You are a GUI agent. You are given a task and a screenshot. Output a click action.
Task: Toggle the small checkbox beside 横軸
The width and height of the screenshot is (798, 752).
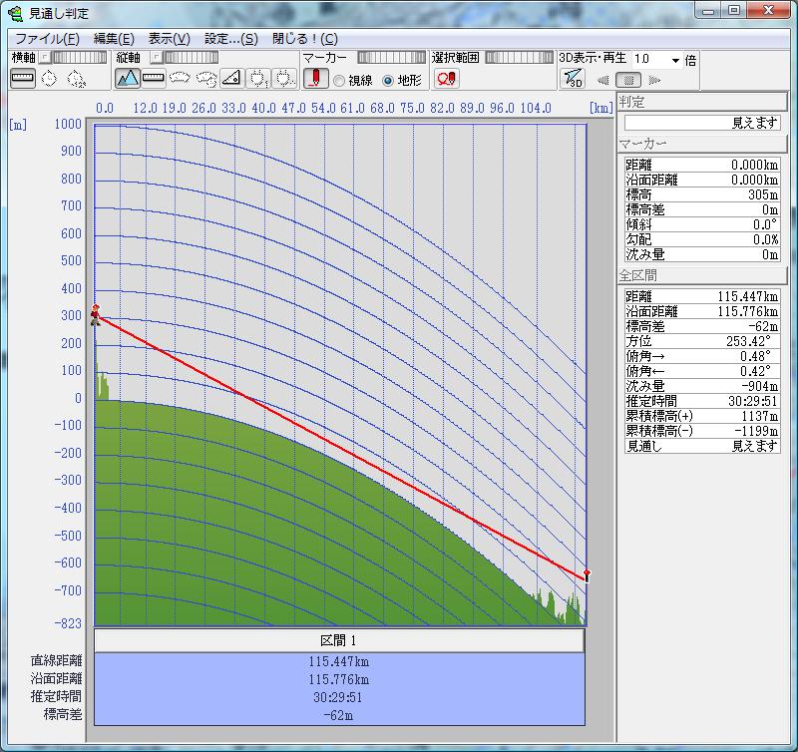pos(45,57)
